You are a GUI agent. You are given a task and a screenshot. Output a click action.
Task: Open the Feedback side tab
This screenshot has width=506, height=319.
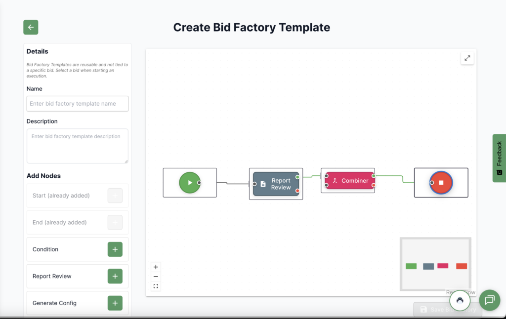[x=499, y=158]
